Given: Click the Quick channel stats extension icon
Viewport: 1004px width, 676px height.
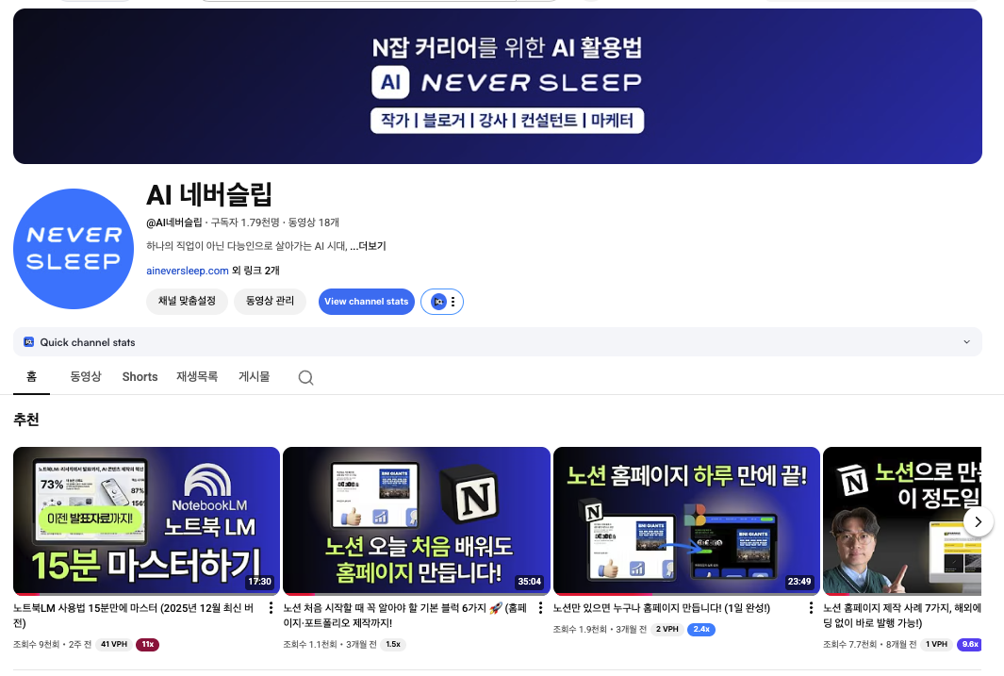Looking at the screenshot, I should pyautogui.click(x=26, y=342).
